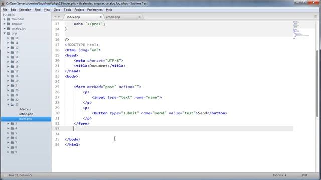
Task: Click folder 8 icon in sidebar
Action: click(x=12, y=147)
